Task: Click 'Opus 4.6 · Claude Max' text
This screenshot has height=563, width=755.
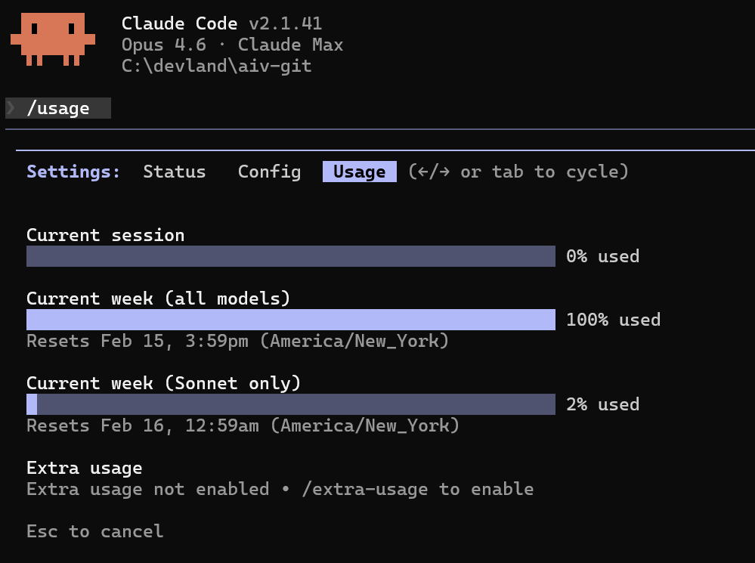Action: (x=232, y=45)
